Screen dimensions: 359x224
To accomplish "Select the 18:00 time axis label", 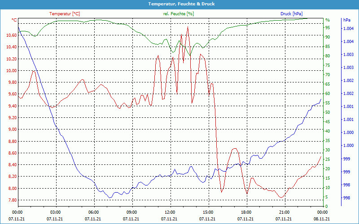I will (x=246, y=212).
